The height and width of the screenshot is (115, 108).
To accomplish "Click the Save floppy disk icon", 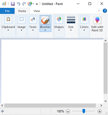I will [x=13, y=4].
